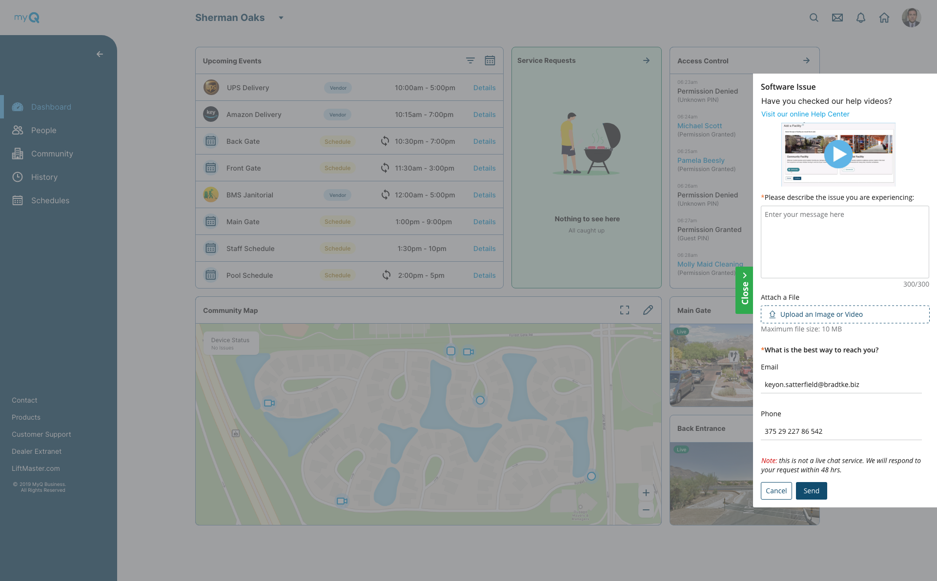937x581 pixels.
Task: Go to People in sidebar
Action: (43, 130)
